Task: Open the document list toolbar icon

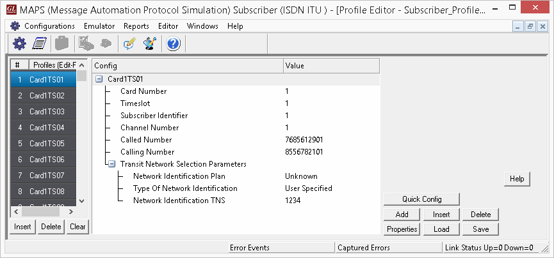Action: point(39,43)
